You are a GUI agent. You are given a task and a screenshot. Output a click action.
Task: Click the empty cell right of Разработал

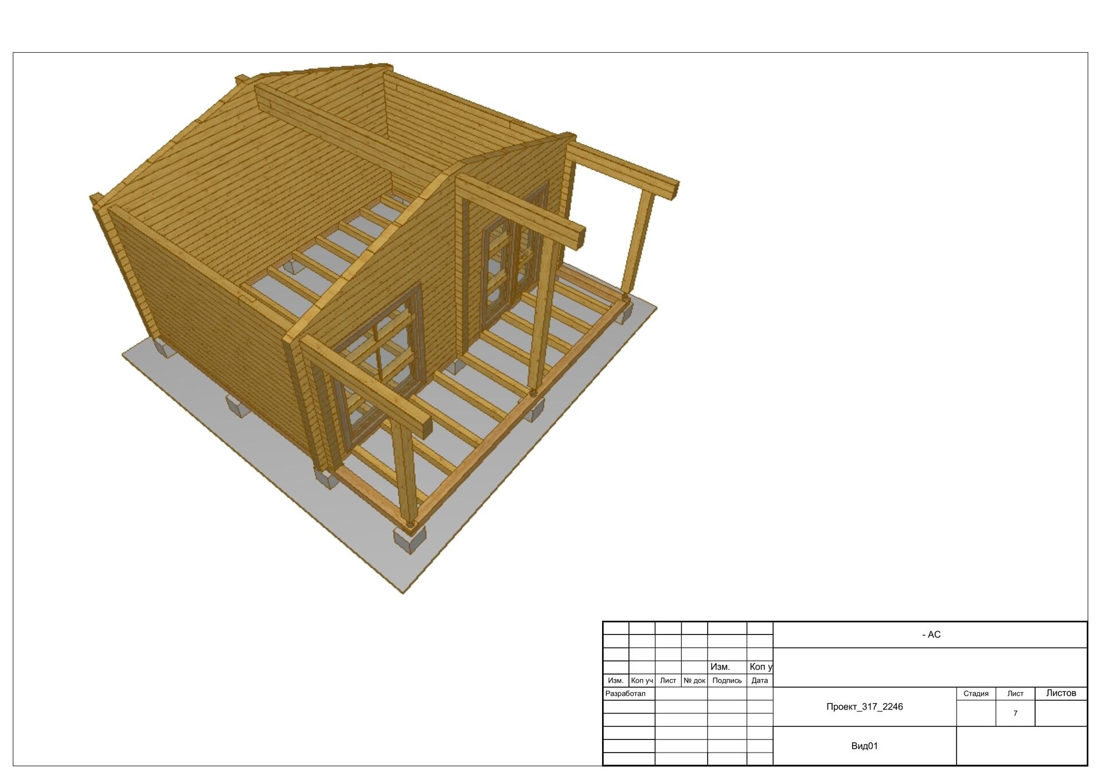click(681, 694)
